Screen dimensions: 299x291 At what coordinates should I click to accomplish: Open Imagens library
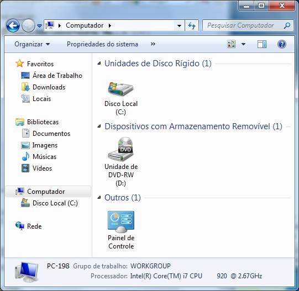(45, 145)
